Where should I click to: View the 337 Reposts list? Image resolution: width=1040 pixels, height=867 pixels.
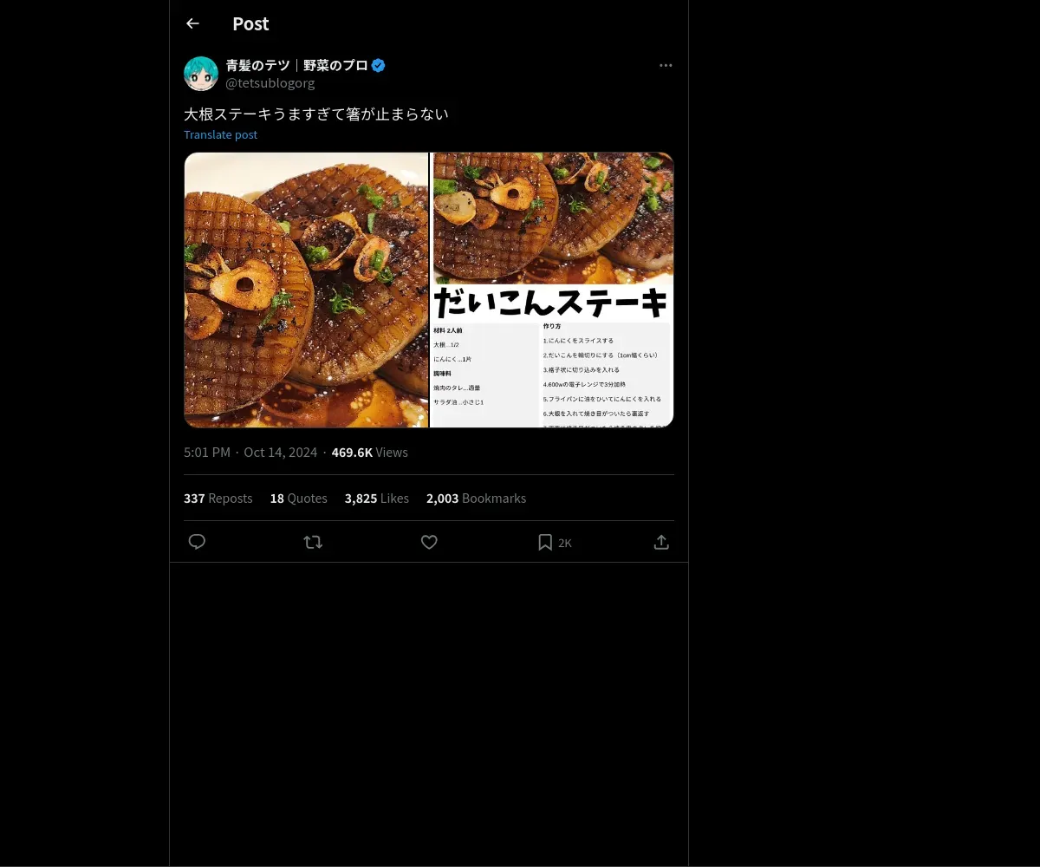218,499
